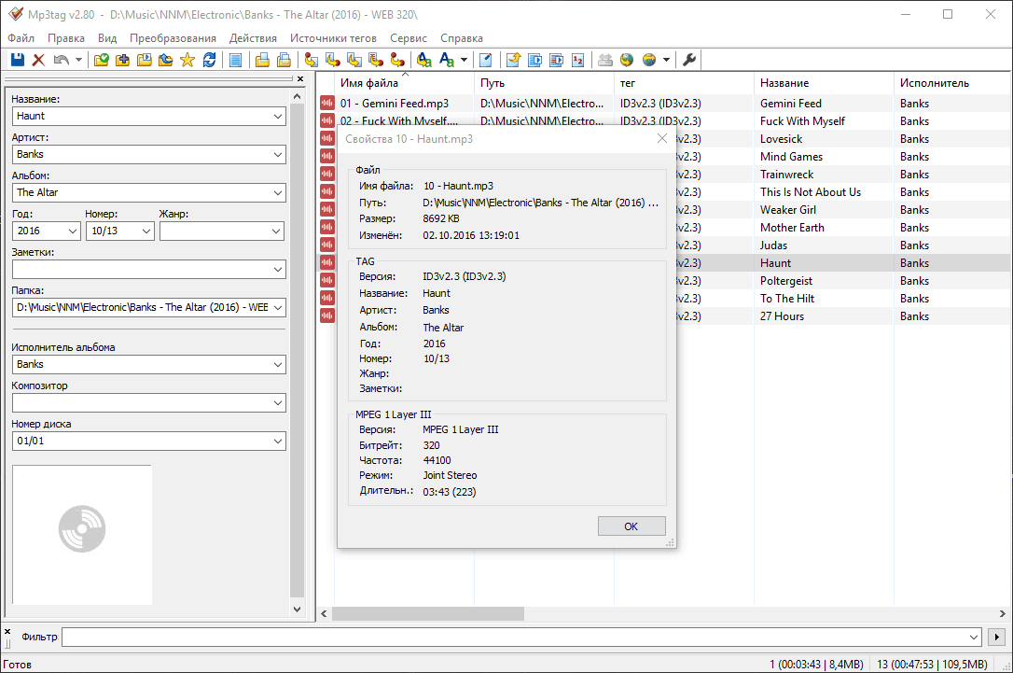Export tags with the arrow sheet icon
The image size is (1013, 673).
pyautogui.click(x=514, y=60)
